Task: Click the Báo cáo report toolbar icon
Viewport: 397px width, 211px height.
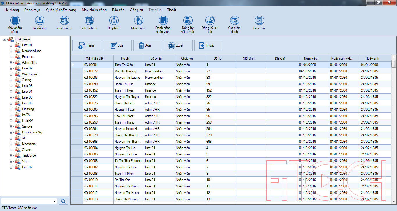Action: point(259,21)
